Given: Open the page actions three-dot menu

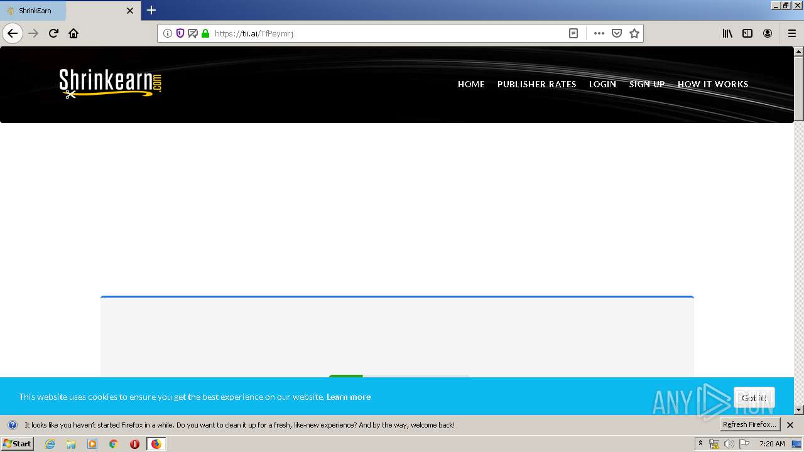Looking at the screenshot, I should [599, 33].
